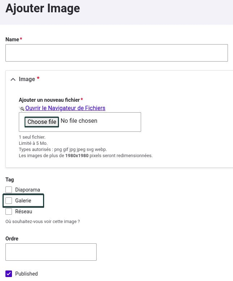The width and height of the screenshot is (233, 281).
Task: Open the Ouvrir le Navigateur de Fichiers link
Action: 65,108
